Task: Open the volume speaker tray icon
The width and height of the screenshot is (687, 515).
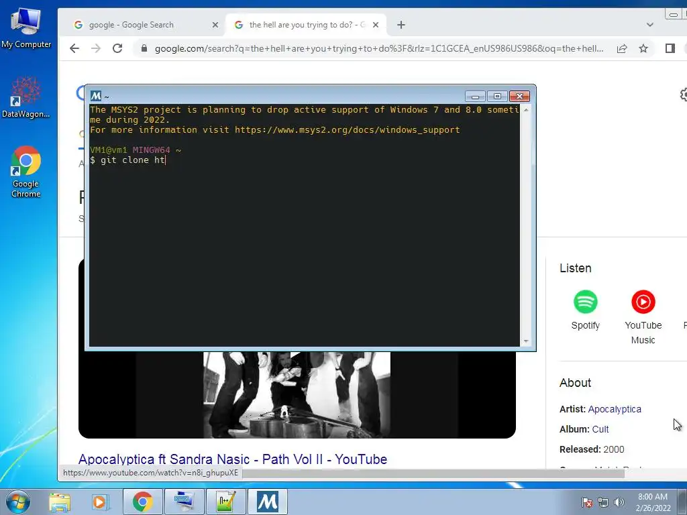Action: coord(619,502)
